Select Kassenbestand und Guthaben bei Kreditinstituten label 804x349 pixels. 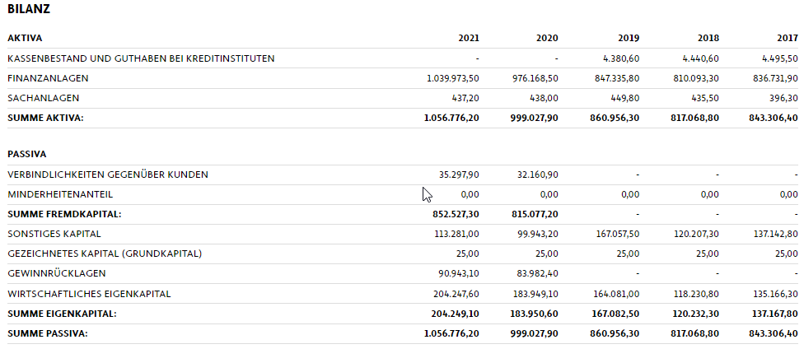(x=141, y=58)
